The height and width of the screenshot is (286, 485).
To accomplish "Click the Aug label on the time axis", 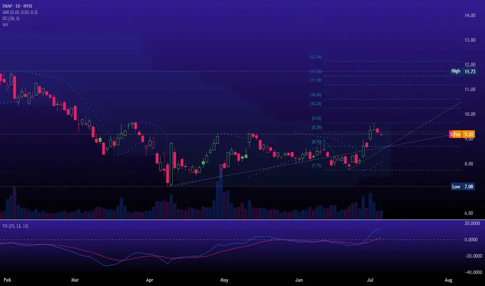I will [448, 280].
